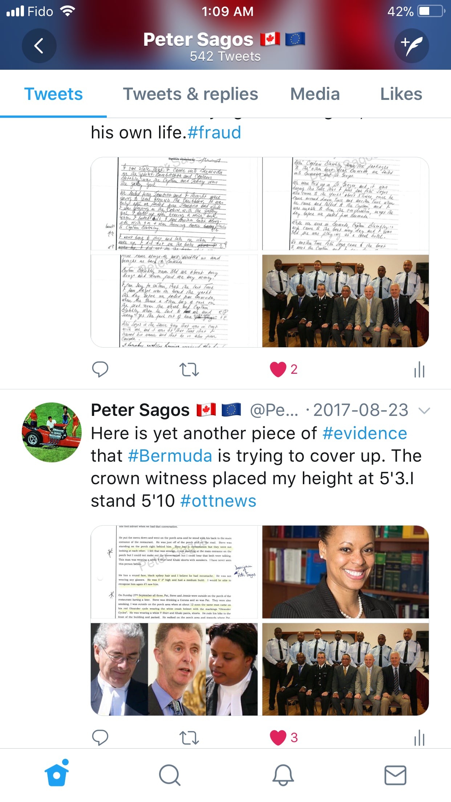Reply to the #fraud tweet
The image size is (451, 802).
pos(100,369)
